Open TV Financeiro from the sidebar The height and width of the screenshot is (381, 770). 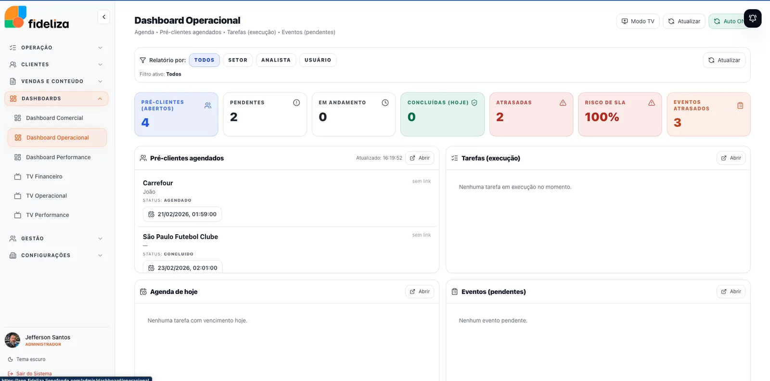click(57, 177)
